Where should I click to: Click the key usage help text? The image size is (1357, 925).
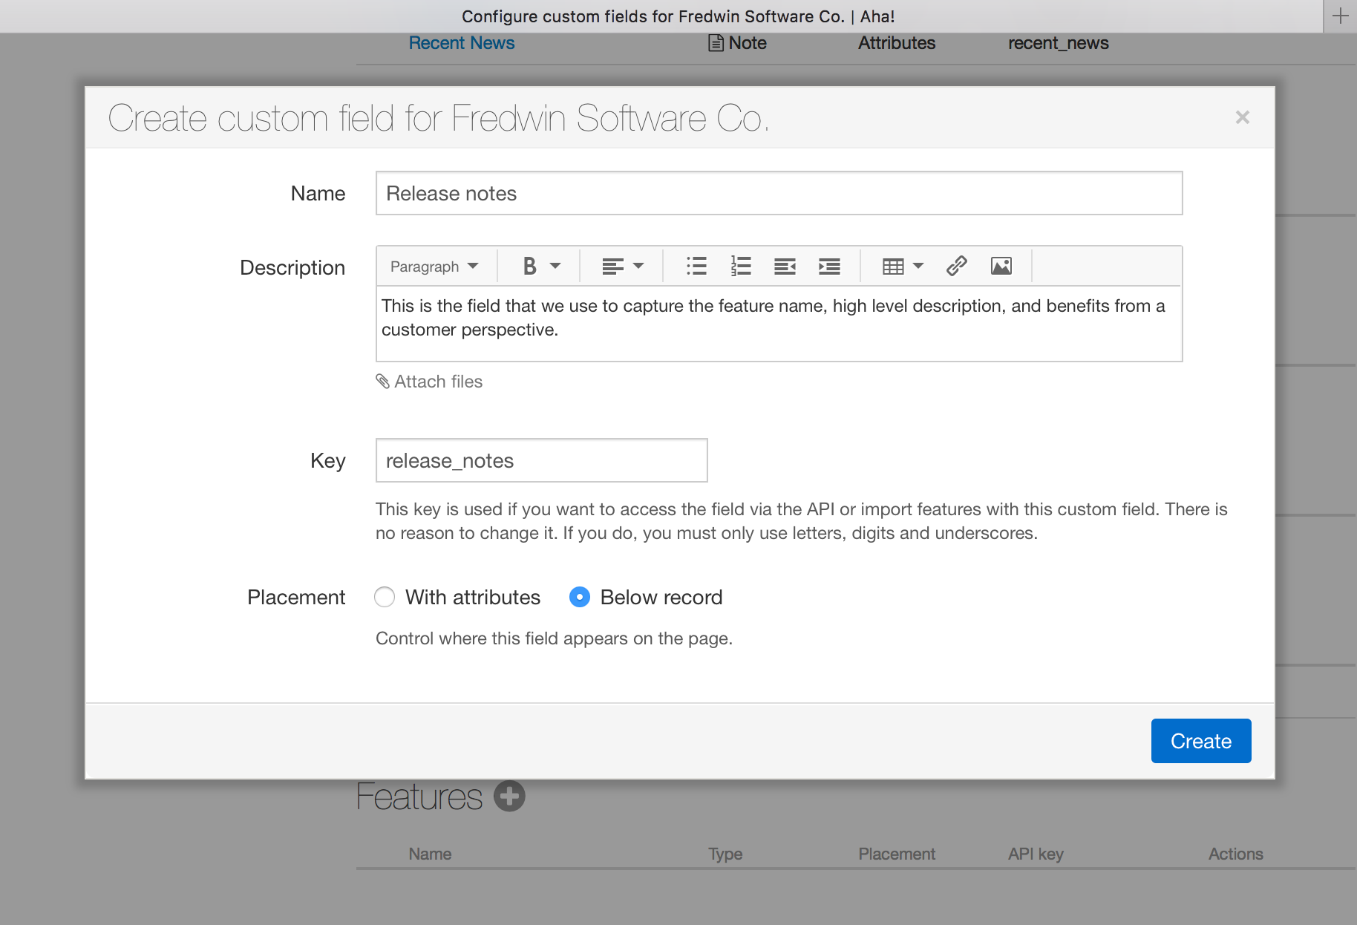click(802, 521)
